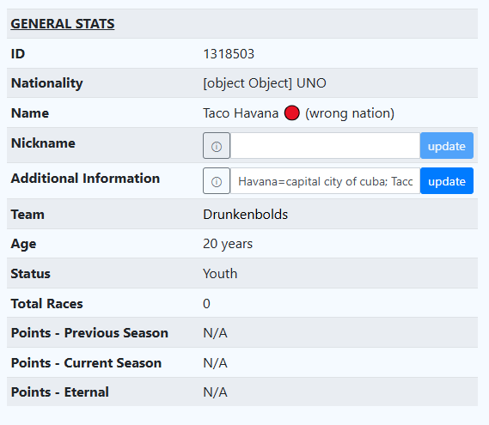Viewport: 489px width, 425px height.
Task: Click the Points - Current Season N/A value
Action: point(215,363)
